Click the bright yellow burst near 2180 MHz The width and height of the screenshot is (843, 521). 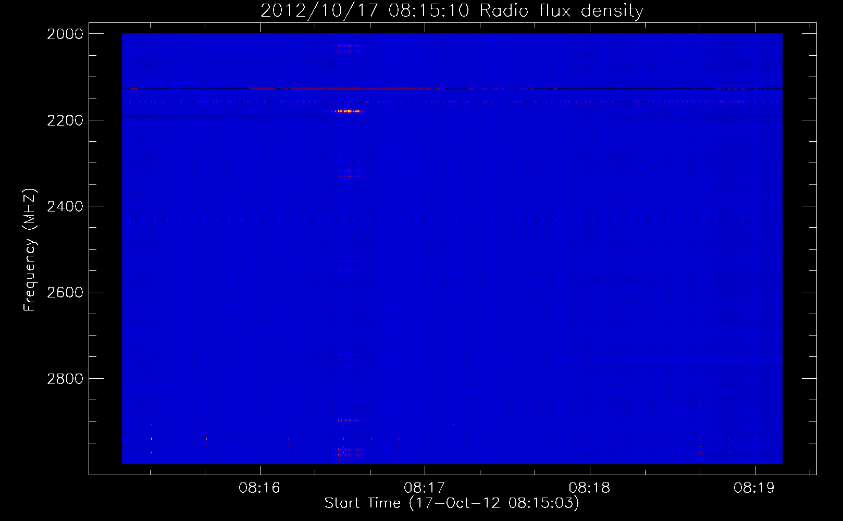coord(348,111)
